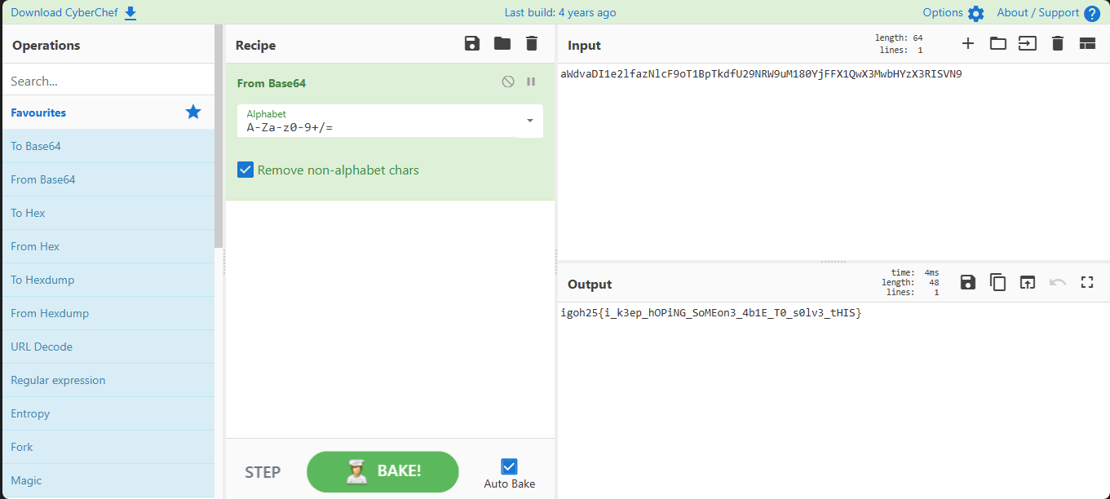Copy raw output to clipboard
The image size is (1110, 499).
[x=997, y=283]
